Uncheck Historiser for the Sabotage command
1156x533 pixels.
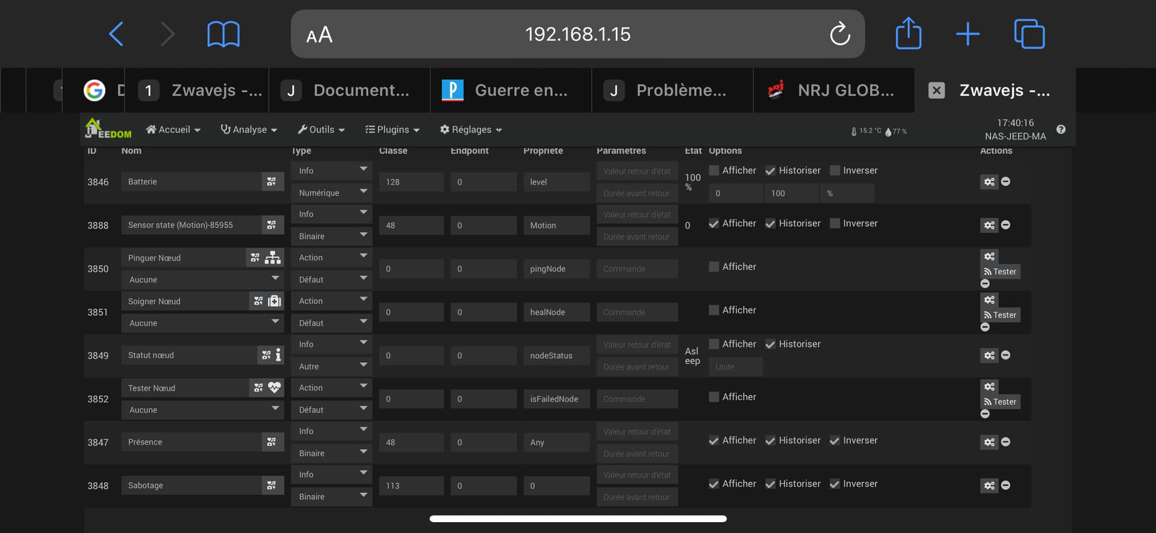tap(770, 484)
